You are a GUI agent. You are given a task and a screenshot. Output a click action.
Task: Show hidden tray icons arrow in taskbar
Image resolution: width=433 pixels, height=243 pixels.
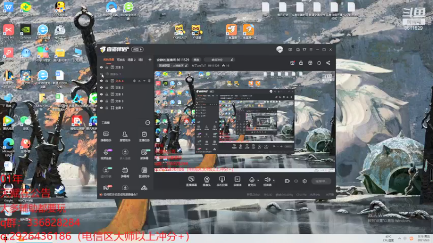click(399, 238)
